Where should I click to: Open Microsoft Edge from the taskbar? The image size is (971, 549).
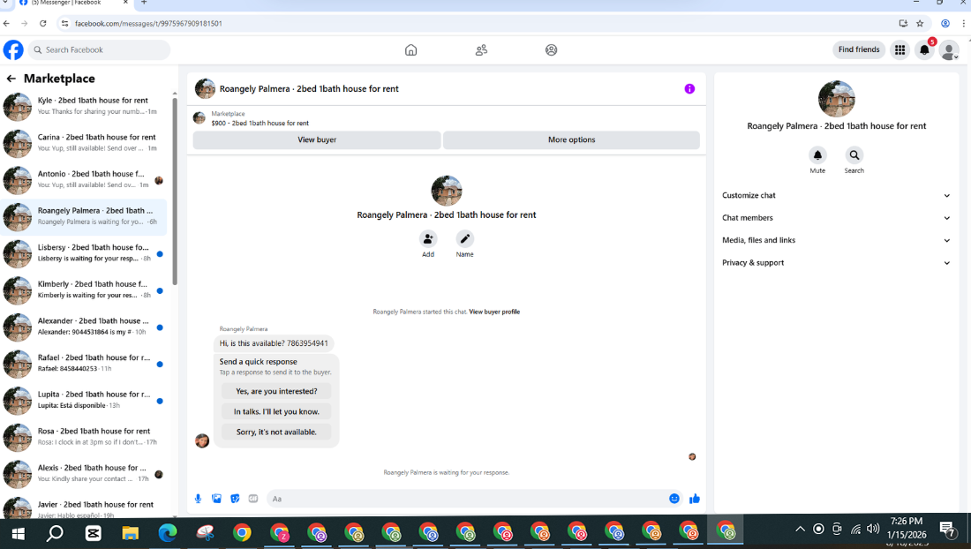click(167, 533)
